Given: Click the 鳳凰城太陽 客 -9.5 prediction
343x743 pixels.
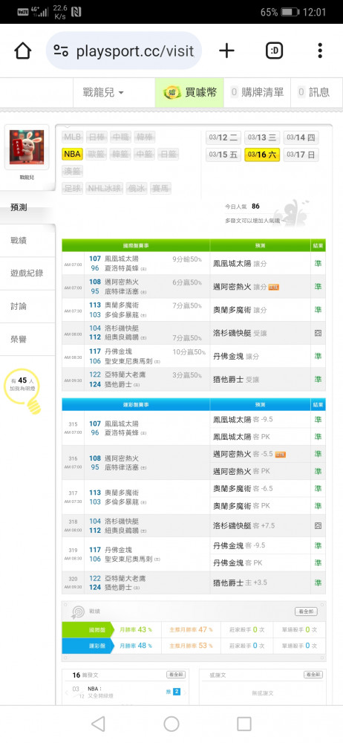Looking at the screenshot, I should point(243,419).
